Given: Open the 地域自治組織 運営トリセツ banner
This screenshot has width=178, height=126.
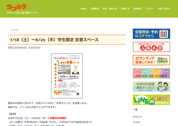Looking at the screenshot, I should click(152, 87).
